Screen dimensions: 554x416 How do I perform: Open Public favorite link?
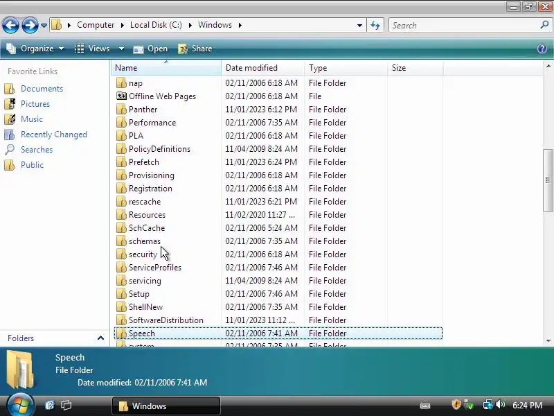(32, 165)
